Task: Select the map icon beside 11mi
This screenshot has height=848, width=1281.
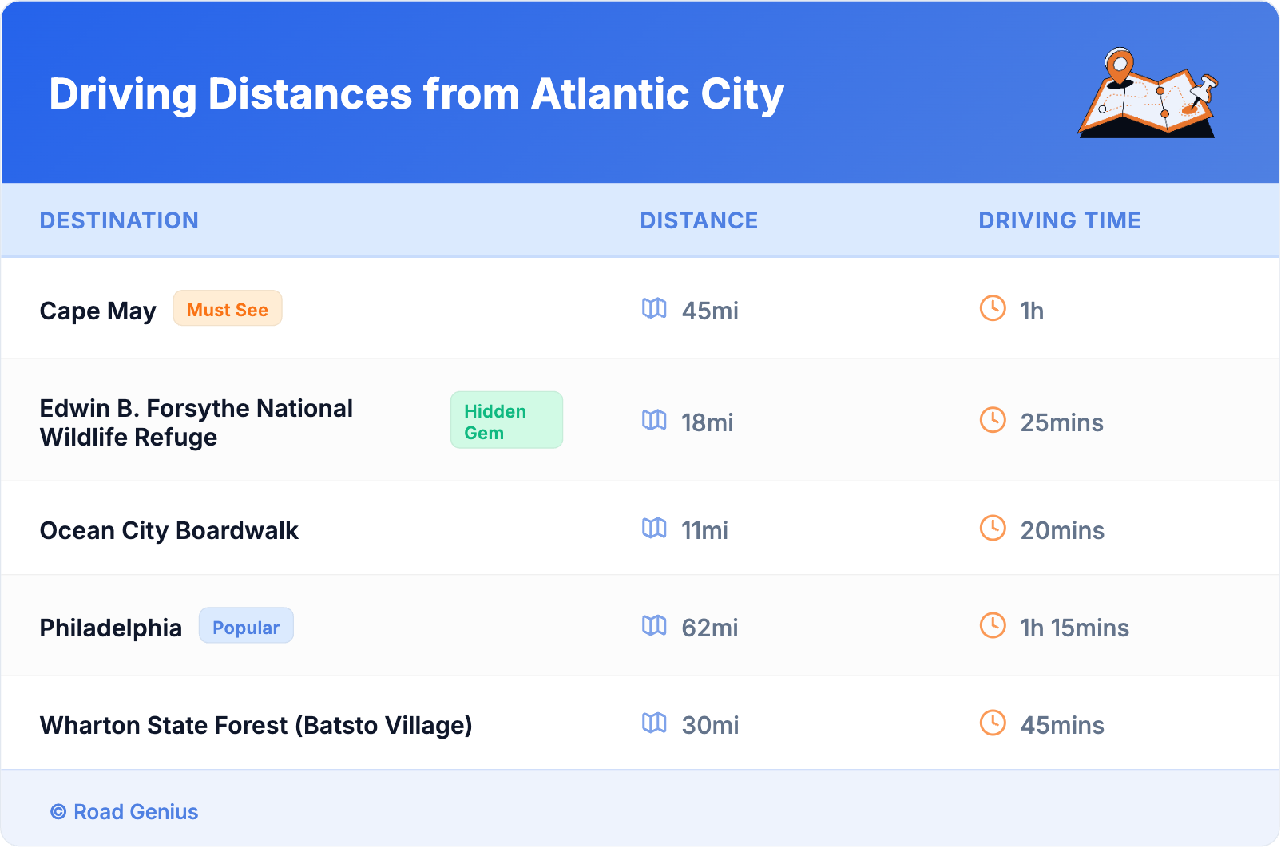Action: coord(654,528)
